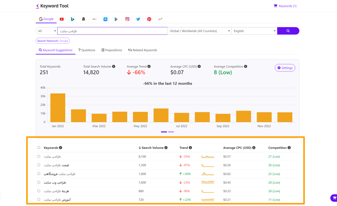
Task: Click the Nov 2022 chart bar
Action: [264, 117]
